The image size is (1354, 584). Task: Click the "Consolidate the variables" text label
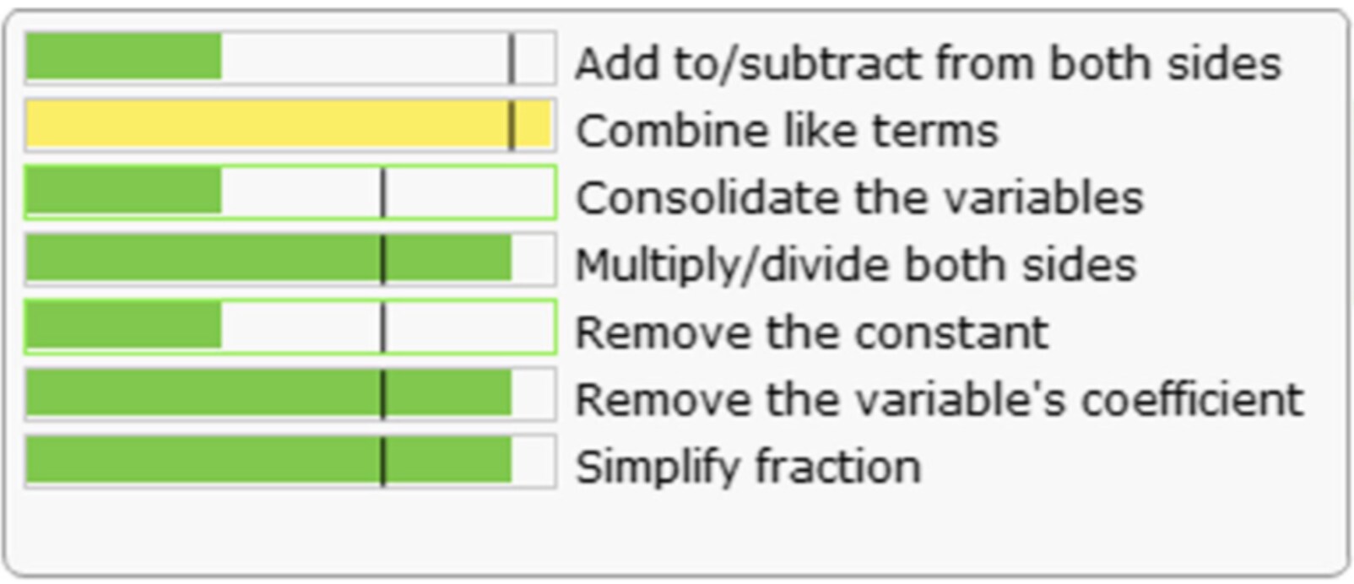tap(859, 197)
